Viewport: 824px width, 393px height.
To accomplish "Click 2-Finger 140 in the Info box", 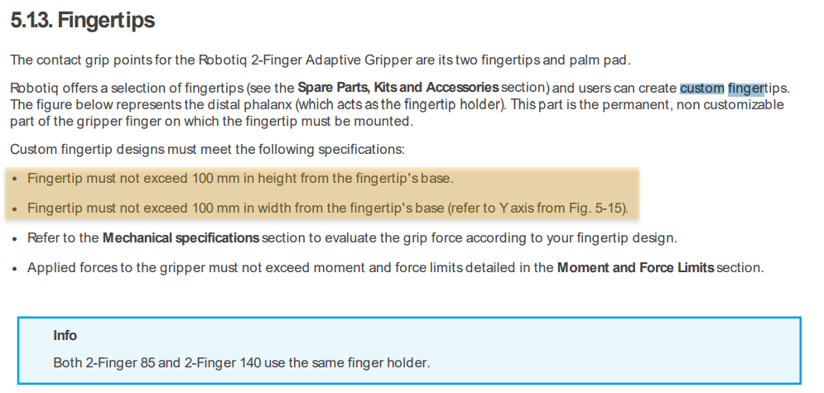I will pyautogui.click(x=222, y=362).
